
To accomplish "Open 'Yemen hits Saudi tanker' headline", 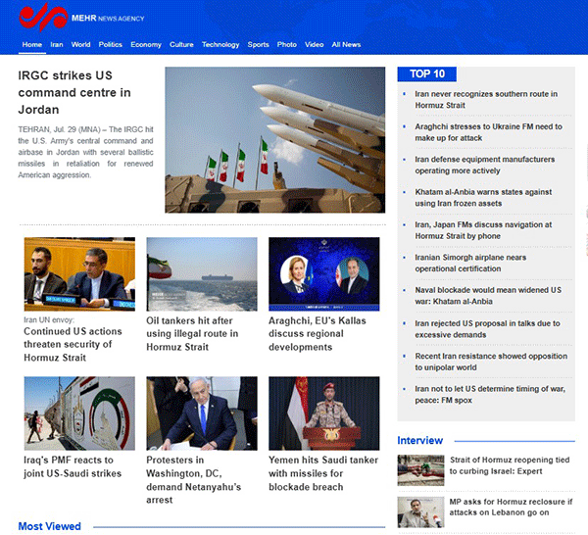I will coord(323,473).
